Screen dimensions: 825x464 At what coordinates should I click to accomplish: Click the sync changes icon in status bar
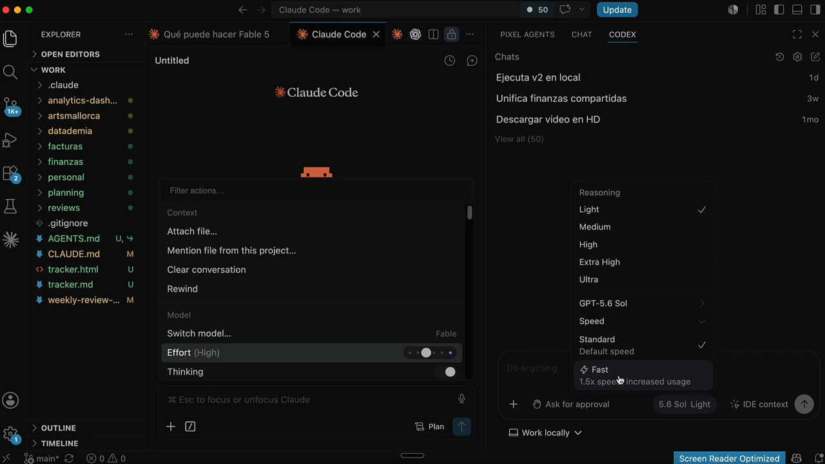click(x=69, y=458)
